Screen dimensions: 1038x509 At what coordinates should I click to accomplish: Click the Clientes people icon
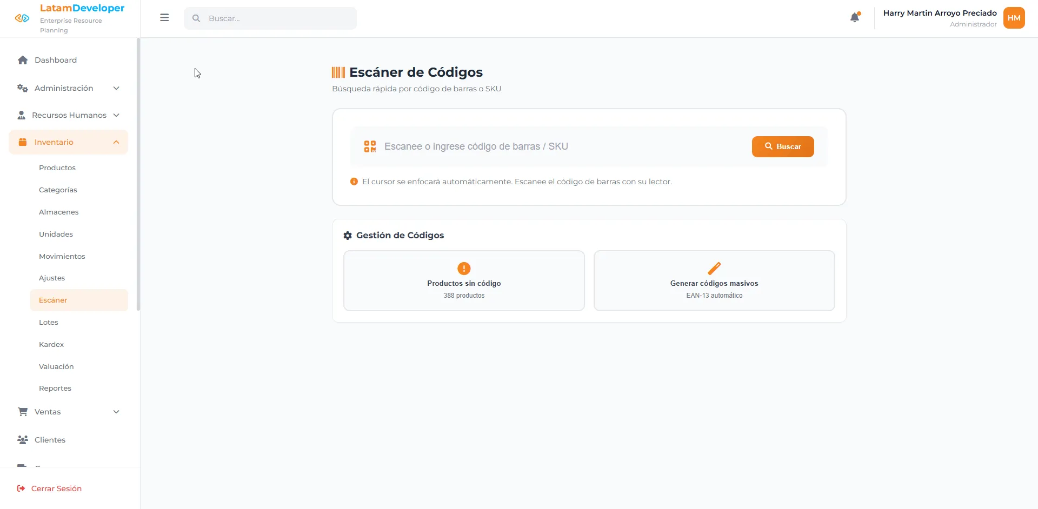coord(23,440)
